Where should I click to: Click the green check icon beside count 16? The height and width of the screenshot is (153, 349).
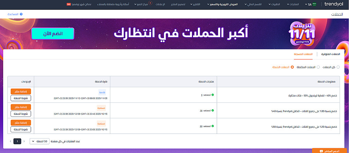[213, 111]
